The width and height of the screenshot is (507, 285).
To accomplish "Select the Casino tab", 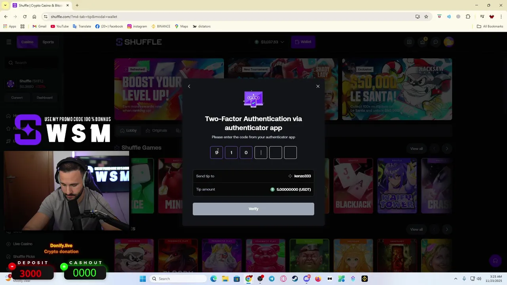I will [x=27, y=42].
